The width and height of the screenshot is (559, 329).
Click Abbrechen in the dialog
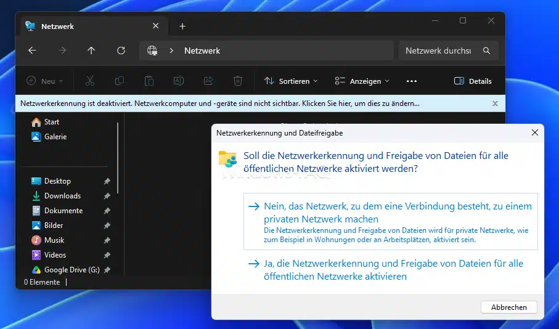point(508,307)
